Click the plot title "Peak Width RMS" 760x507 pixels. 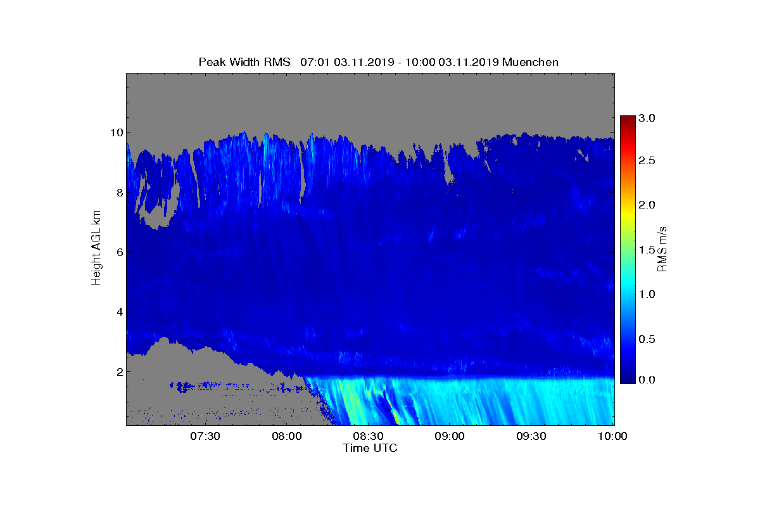[244, 62]
